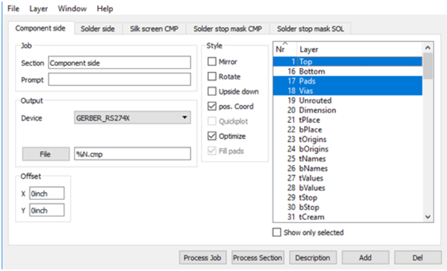Uncheck the pos. Coord checkbox

pyautogui.click(x=212, y=106)
